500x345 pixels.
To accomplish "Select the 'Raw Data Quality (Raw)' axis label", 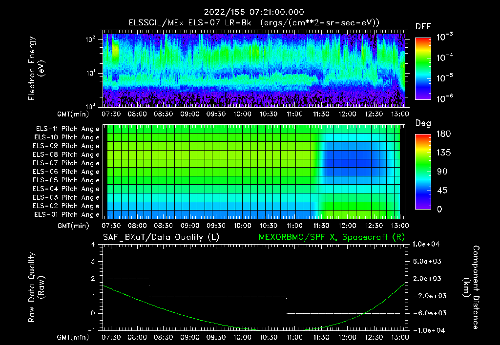I will click(36, 287).
